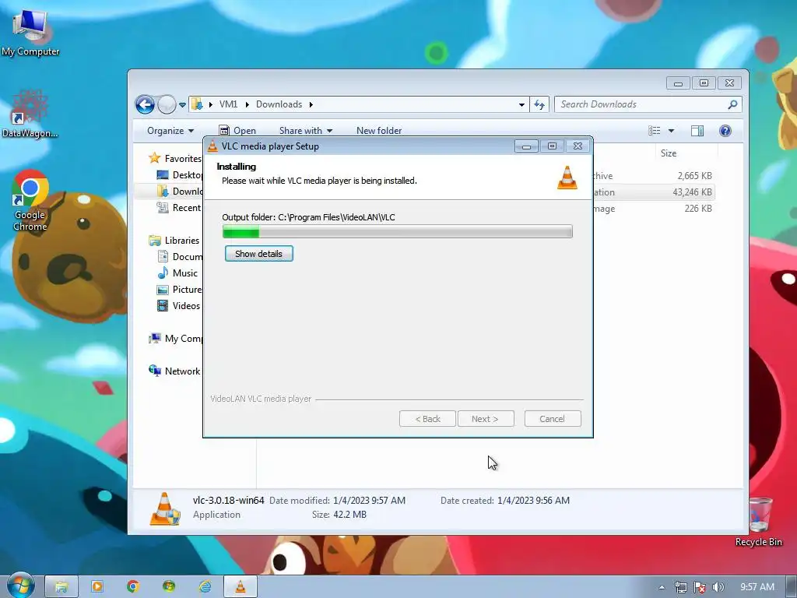Open Music library in navigation pane
The height and width of the screenshot is (598, 797).
coord(177,273)
